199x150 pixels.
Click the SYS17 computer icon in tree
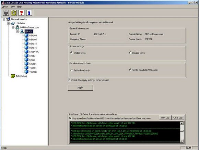point(26,55)
